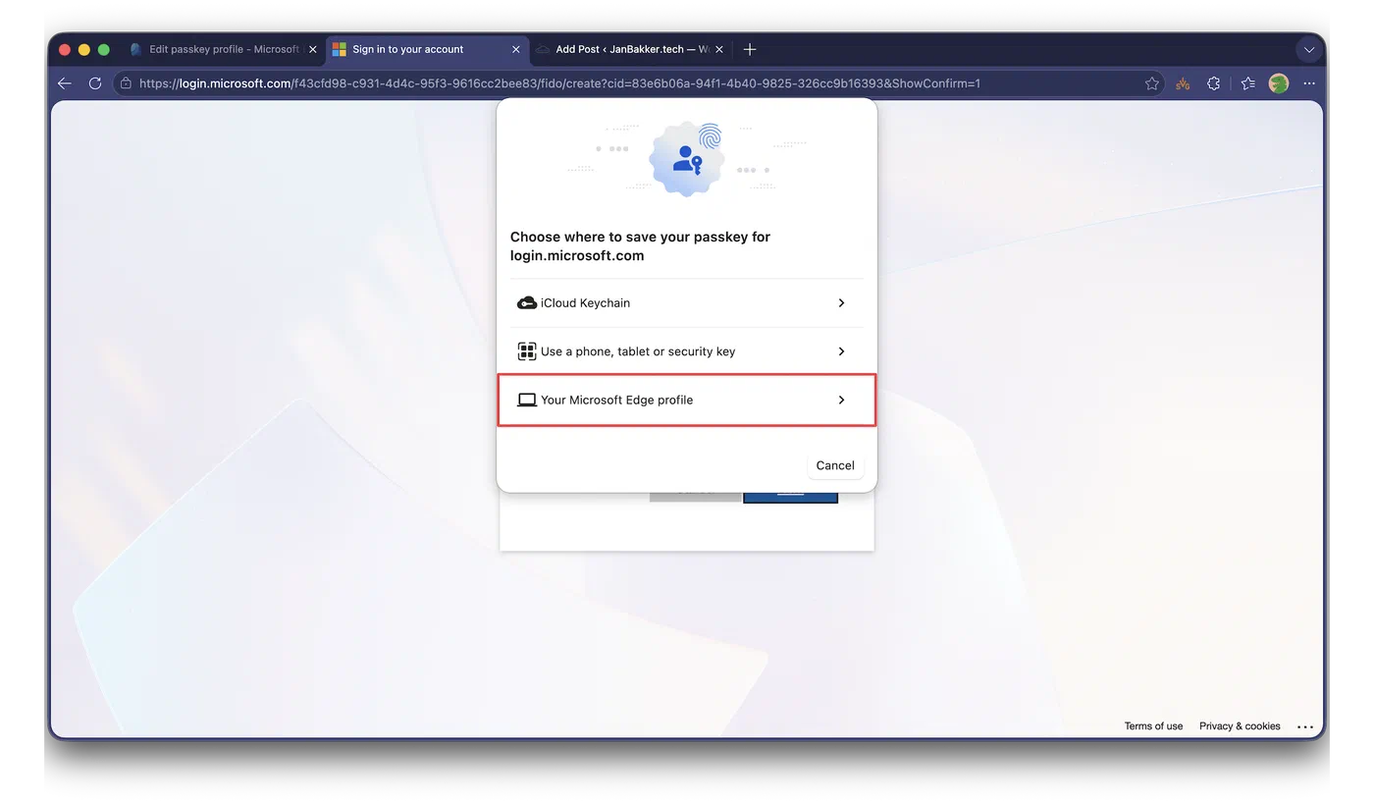Click the gray button behind the dialog
The width and height of the screenshot is (1374, 804).
(x=695, y=497)
